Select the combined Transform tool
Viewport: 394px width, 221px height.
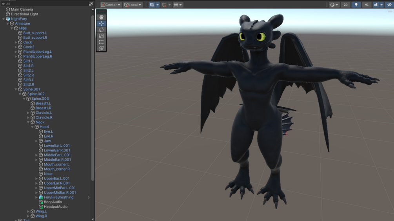click(101, 48)
